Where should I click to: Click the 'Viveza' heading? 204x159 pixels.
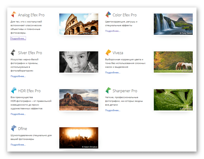(118, 53)
